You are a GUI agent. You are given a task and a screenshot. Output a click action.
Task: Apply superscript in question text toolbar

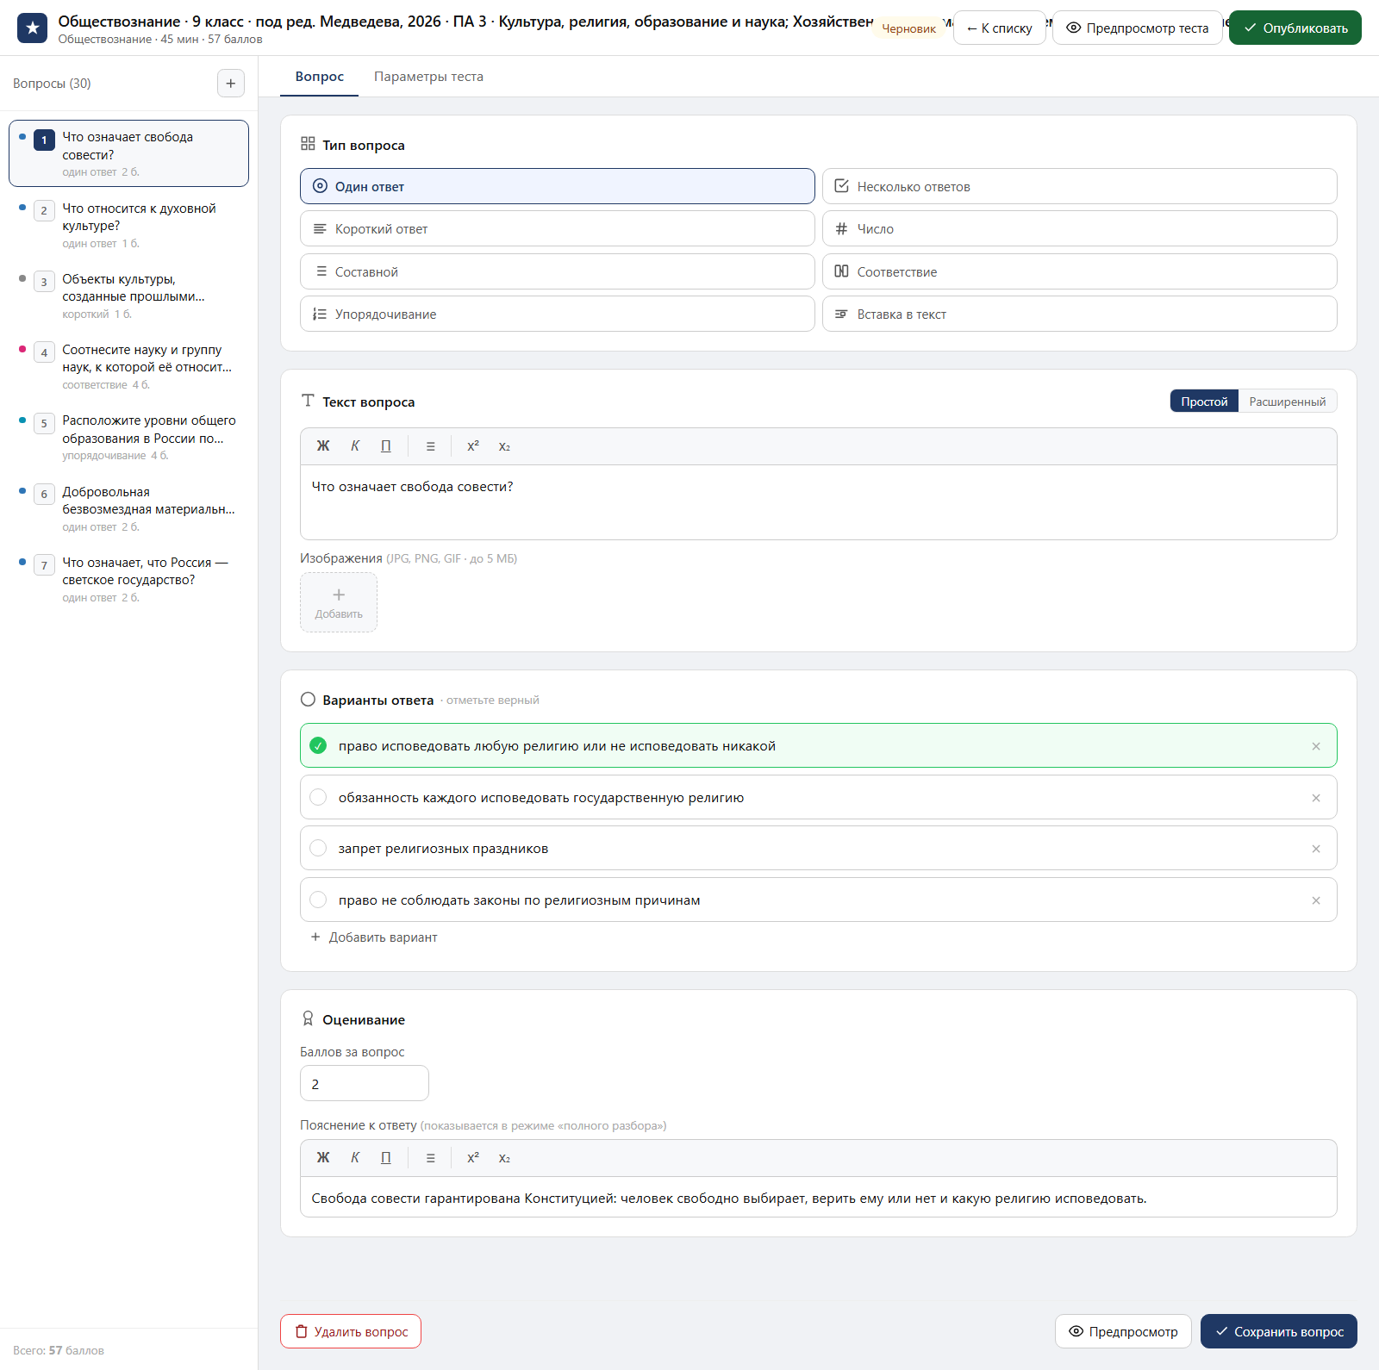473,446
